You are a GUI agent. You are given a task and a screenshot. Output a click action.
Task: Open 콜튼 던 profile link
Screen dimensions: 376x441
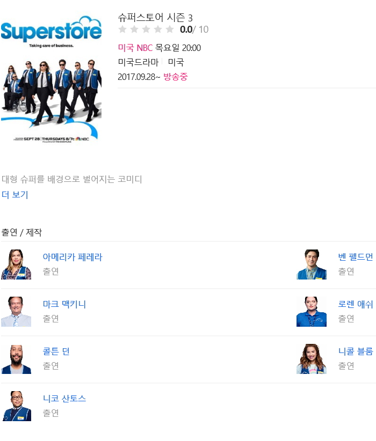[x=56, y=351]
